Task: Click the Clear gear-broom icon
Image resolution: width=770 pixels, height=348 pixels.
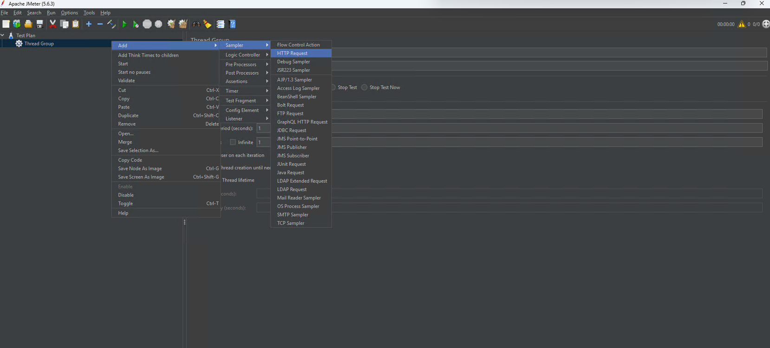Action: tap(171, 24)
